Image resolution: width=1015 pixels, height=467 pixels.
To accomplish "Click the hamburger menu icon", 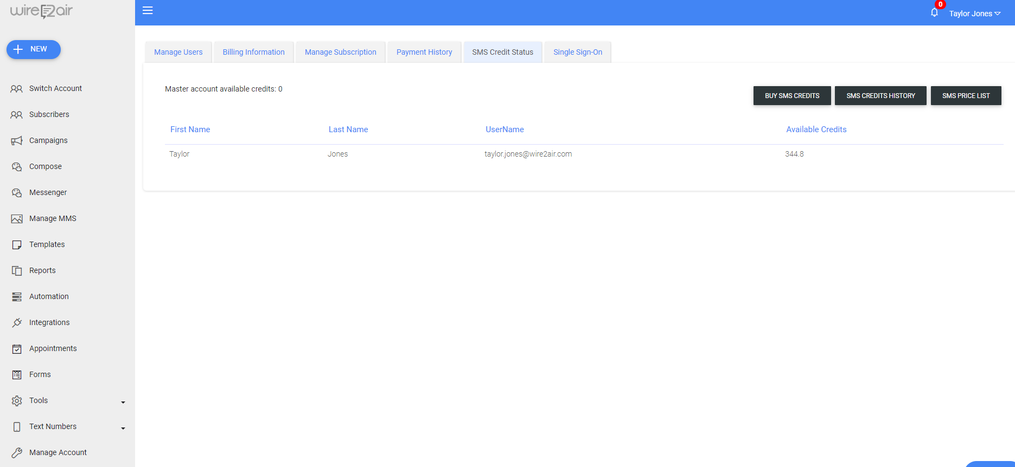I will click(148, 10).
